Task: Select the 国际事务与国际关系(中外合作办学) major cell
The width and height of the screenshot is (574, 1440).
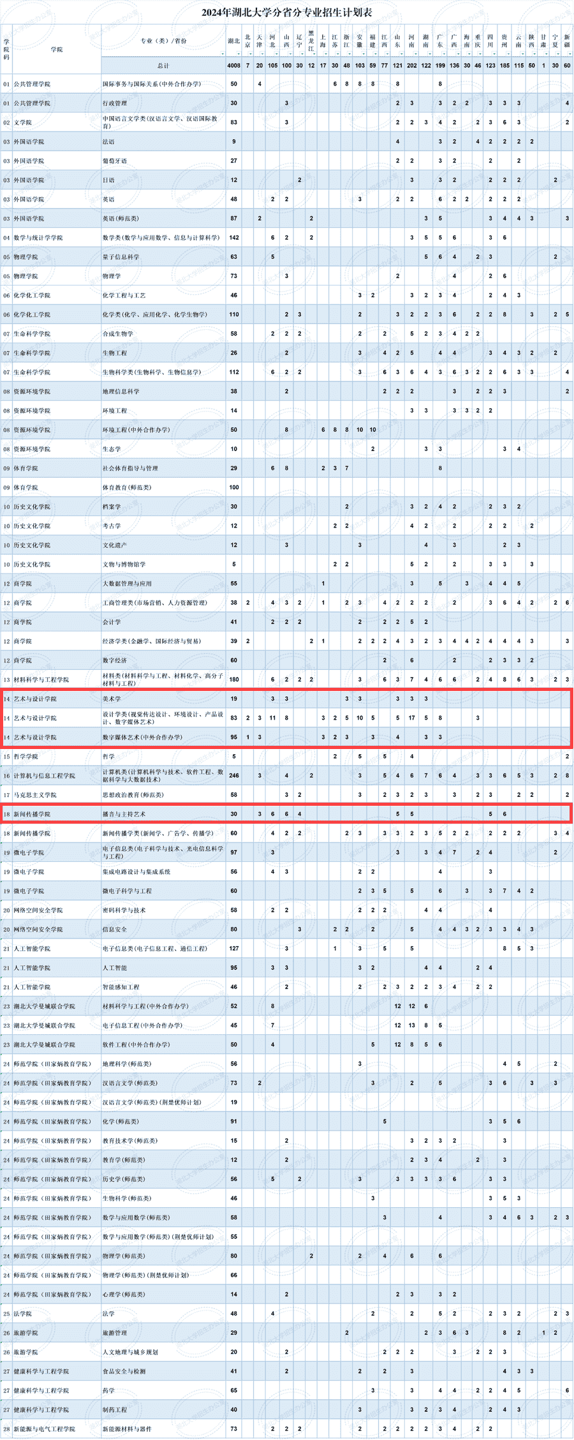Action: tap(163, 84)
